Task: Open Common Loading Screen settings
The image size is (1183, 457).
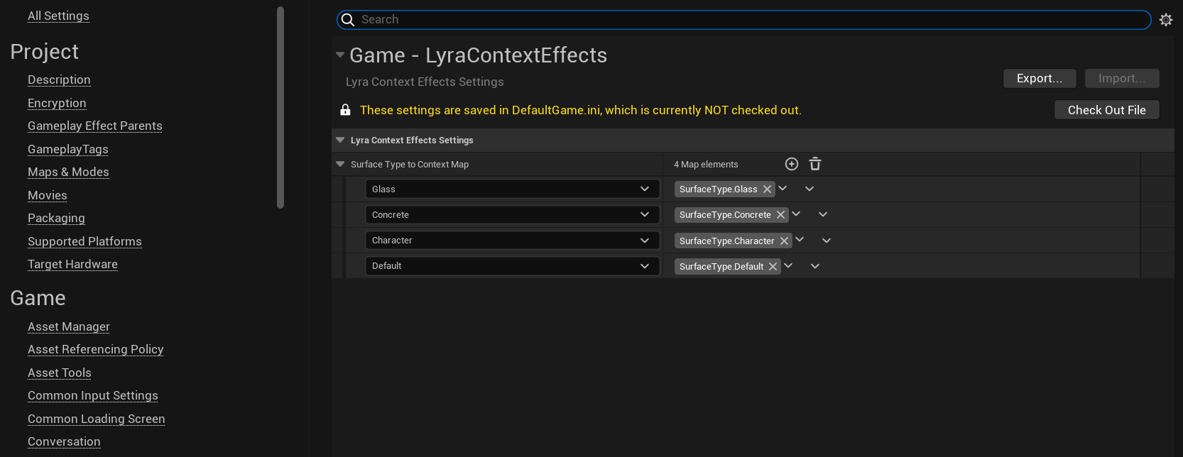Action: click(x=97, y=419)
